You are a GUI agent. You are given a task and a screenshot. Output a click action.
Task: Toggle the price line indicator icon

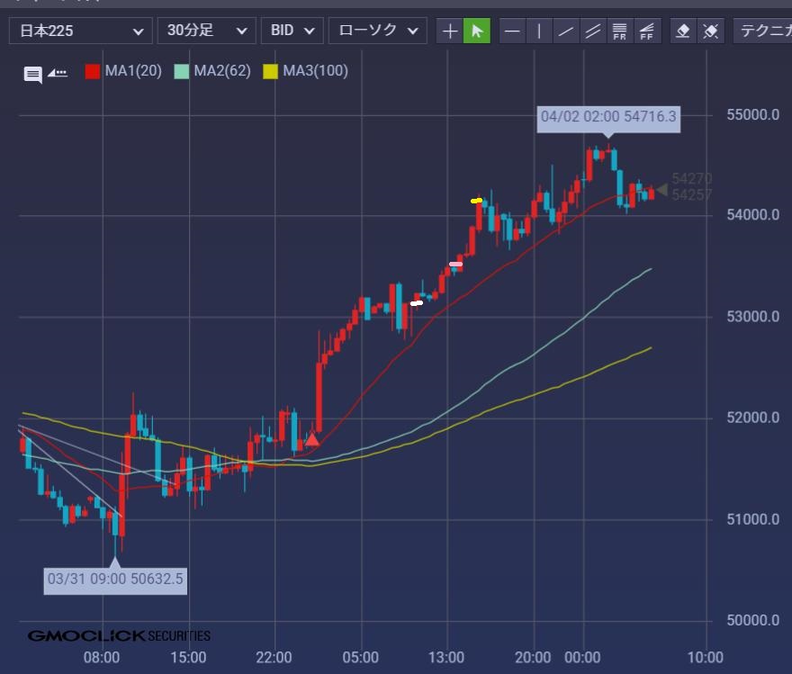coord(58,73)
